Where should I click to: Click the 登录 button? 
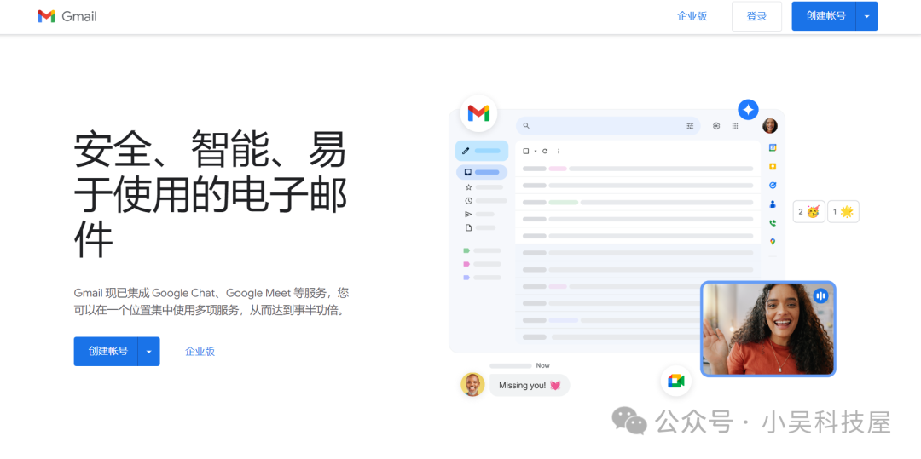pyautogui.click(x=756, y=16)
